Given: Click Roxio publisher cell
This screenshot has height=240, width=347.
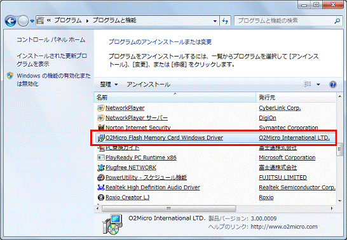Looking at the screenshot, I should tap(266, 197).
